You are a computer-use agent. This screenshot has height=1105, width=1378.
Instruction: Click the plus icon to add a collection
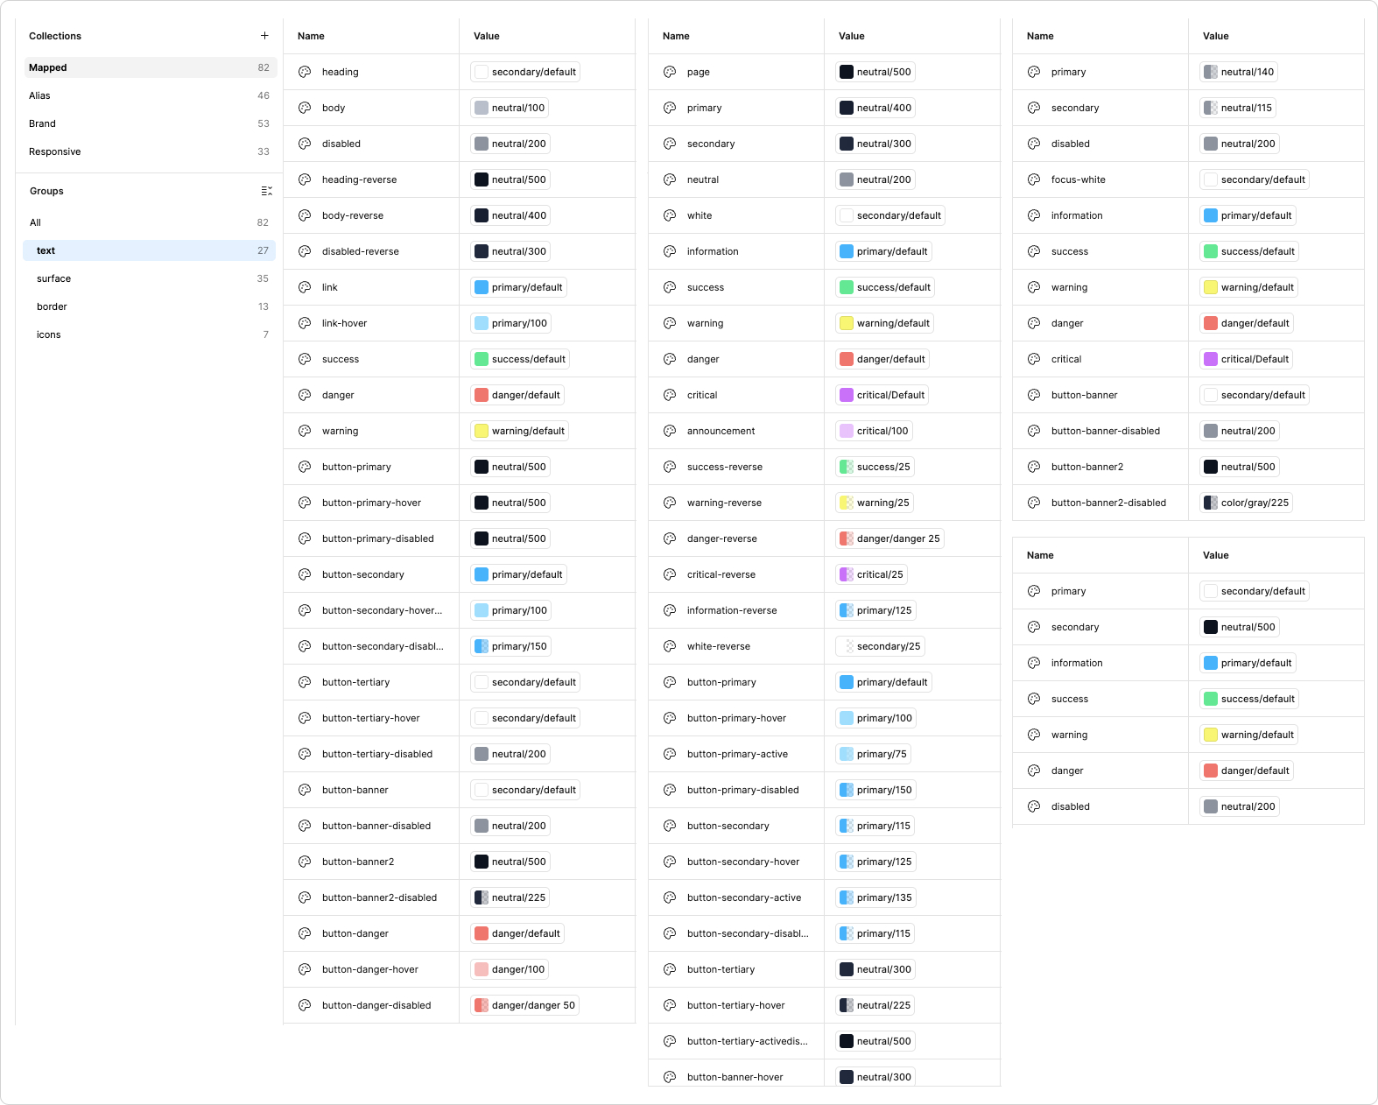pyautogui.click(x=264, y=36)
